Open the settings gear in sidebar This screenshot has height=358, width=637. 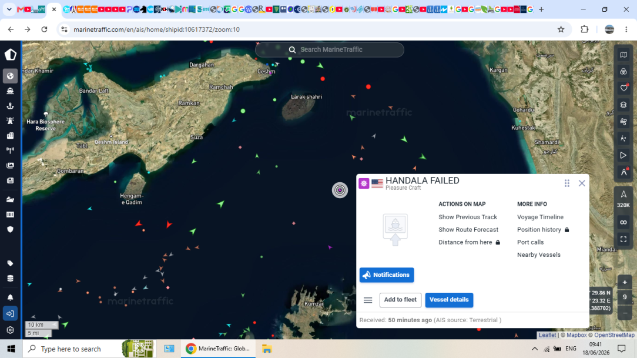[10, 330]
